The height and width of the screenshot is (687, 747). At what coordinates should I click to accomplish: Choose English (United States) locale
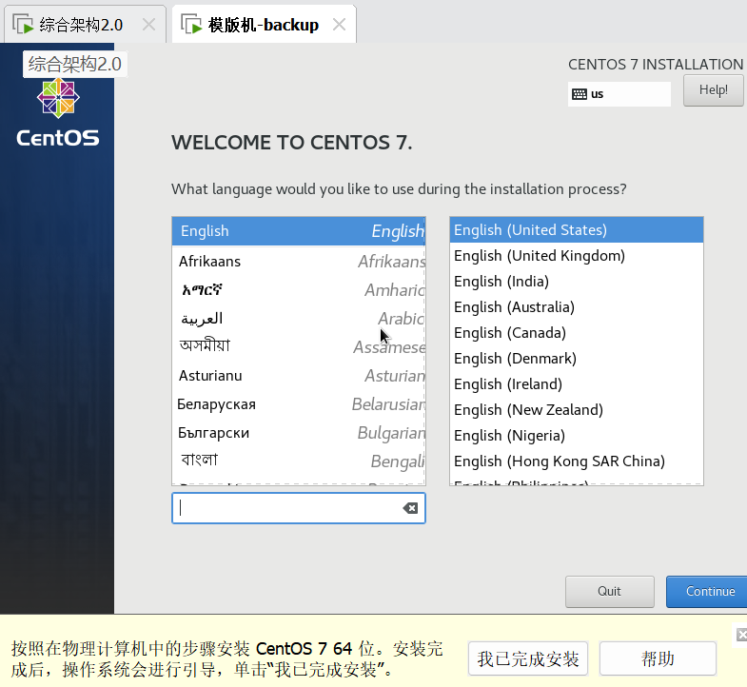coord(577,230)
